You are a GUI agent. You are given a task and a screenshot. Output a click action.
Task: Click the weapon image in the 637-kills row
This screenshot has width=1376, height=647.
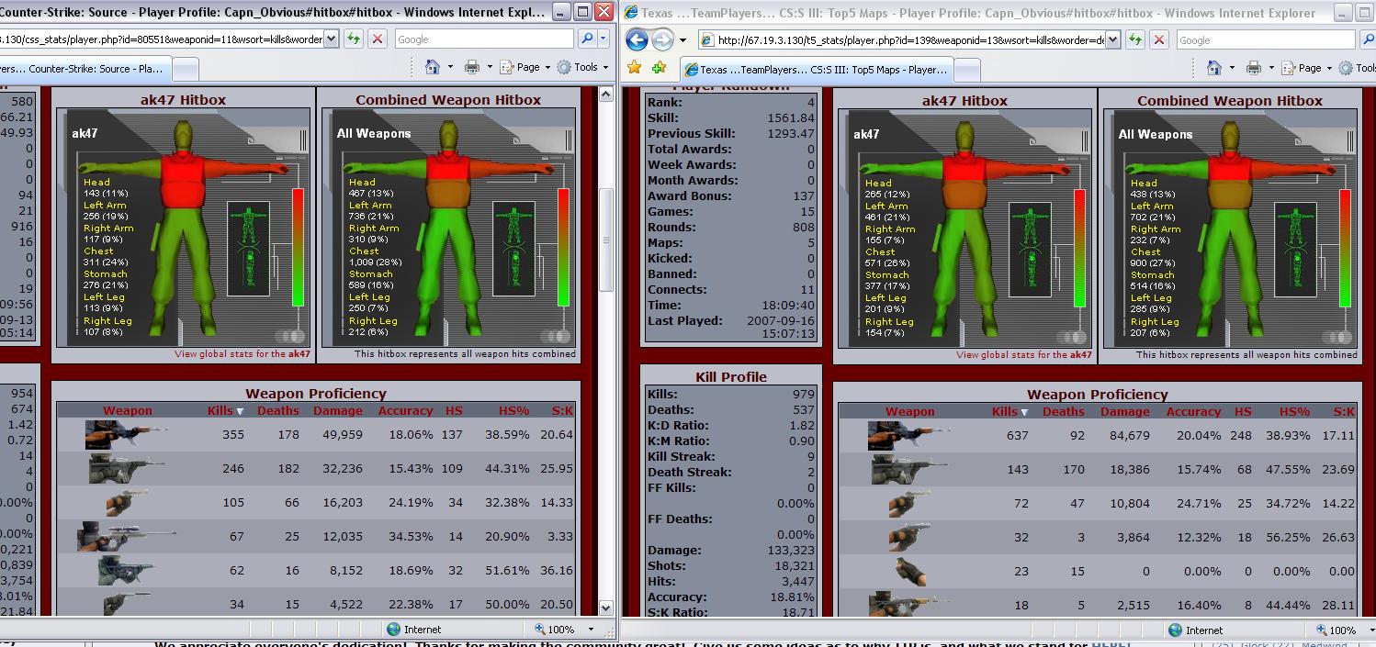point(908,435)
